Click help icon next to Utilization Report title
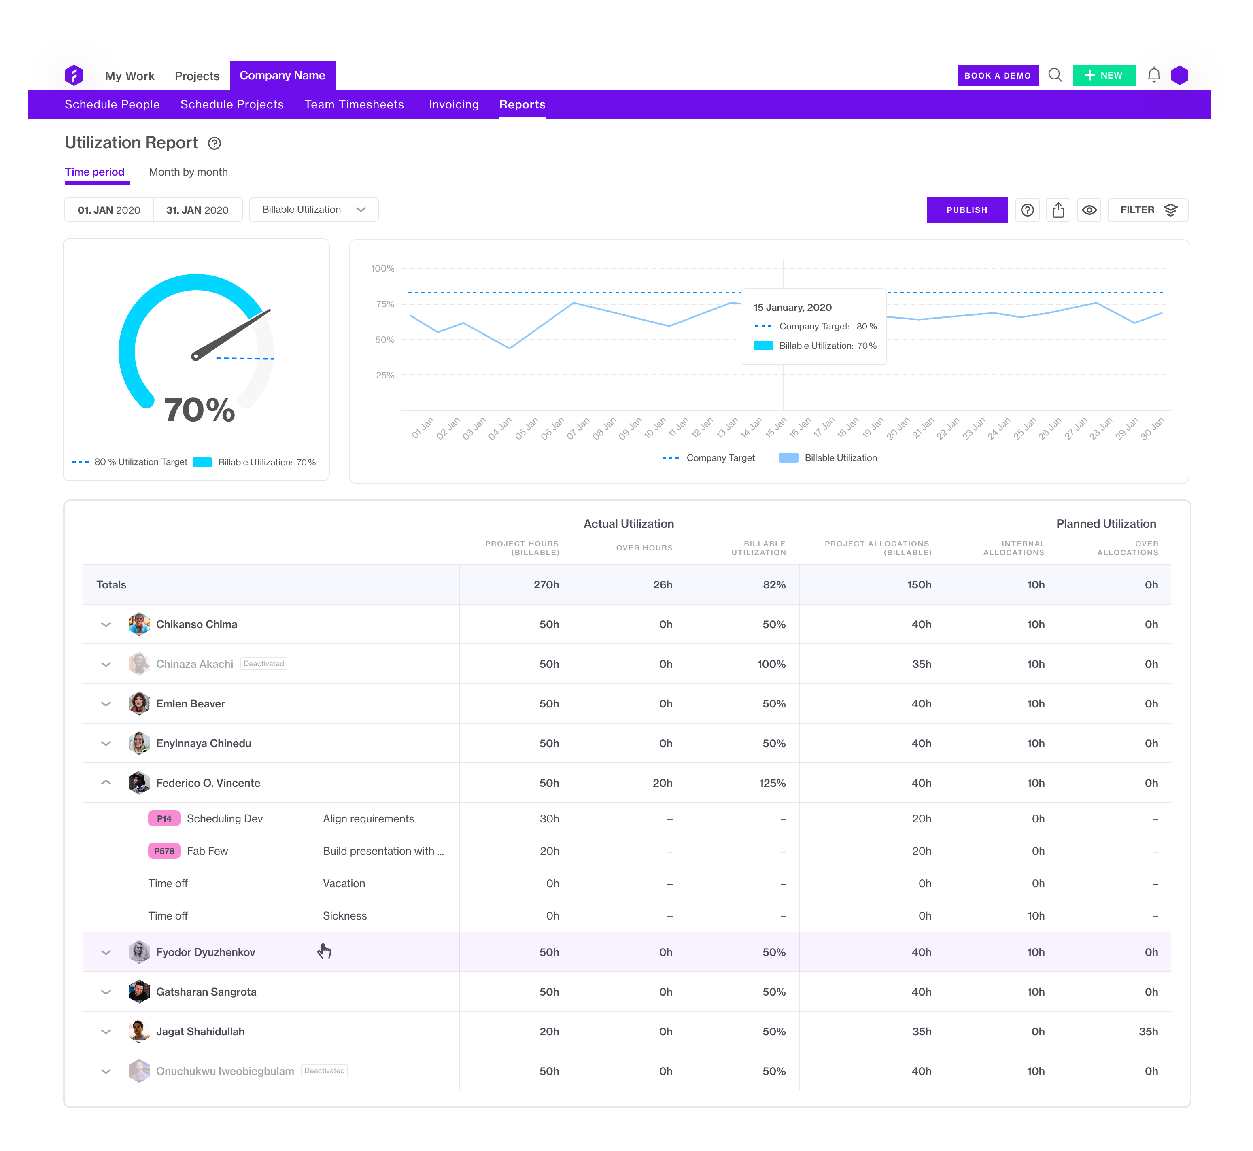This screenshot has height=1151, width=1253. click(x=214, y=143)
